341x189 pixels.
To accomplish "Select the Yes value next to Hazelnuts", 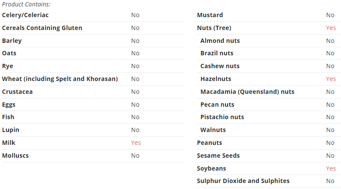I will 331,79.
